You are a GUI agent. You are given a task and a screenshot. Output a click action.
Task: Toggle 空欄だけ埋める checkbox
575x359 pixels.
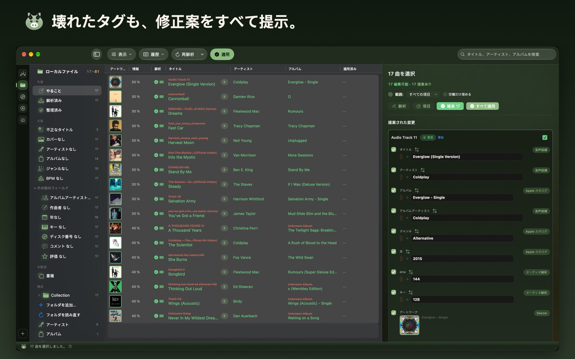(x=445, y=94)
